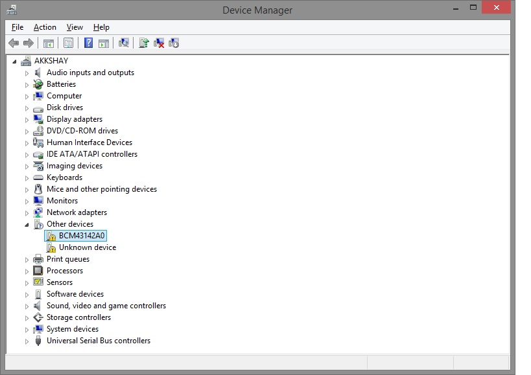Collapse the Other devices node
531x375 pixels.
pos(27,225)
